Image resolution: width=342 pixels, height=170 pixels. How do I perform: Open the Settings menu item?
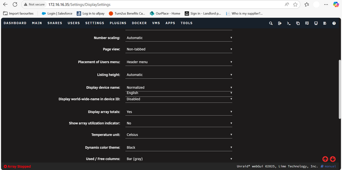95,23
